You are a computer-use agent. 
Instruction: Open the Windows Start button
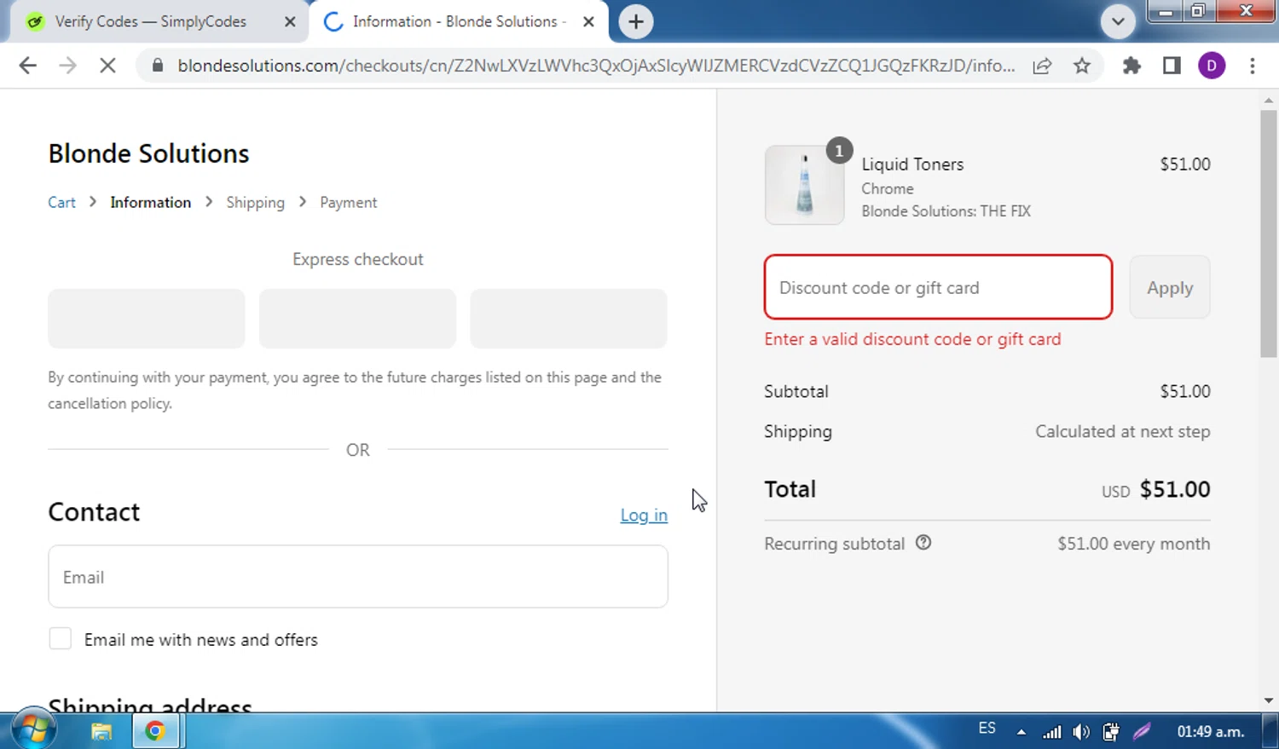click(34, 730)
